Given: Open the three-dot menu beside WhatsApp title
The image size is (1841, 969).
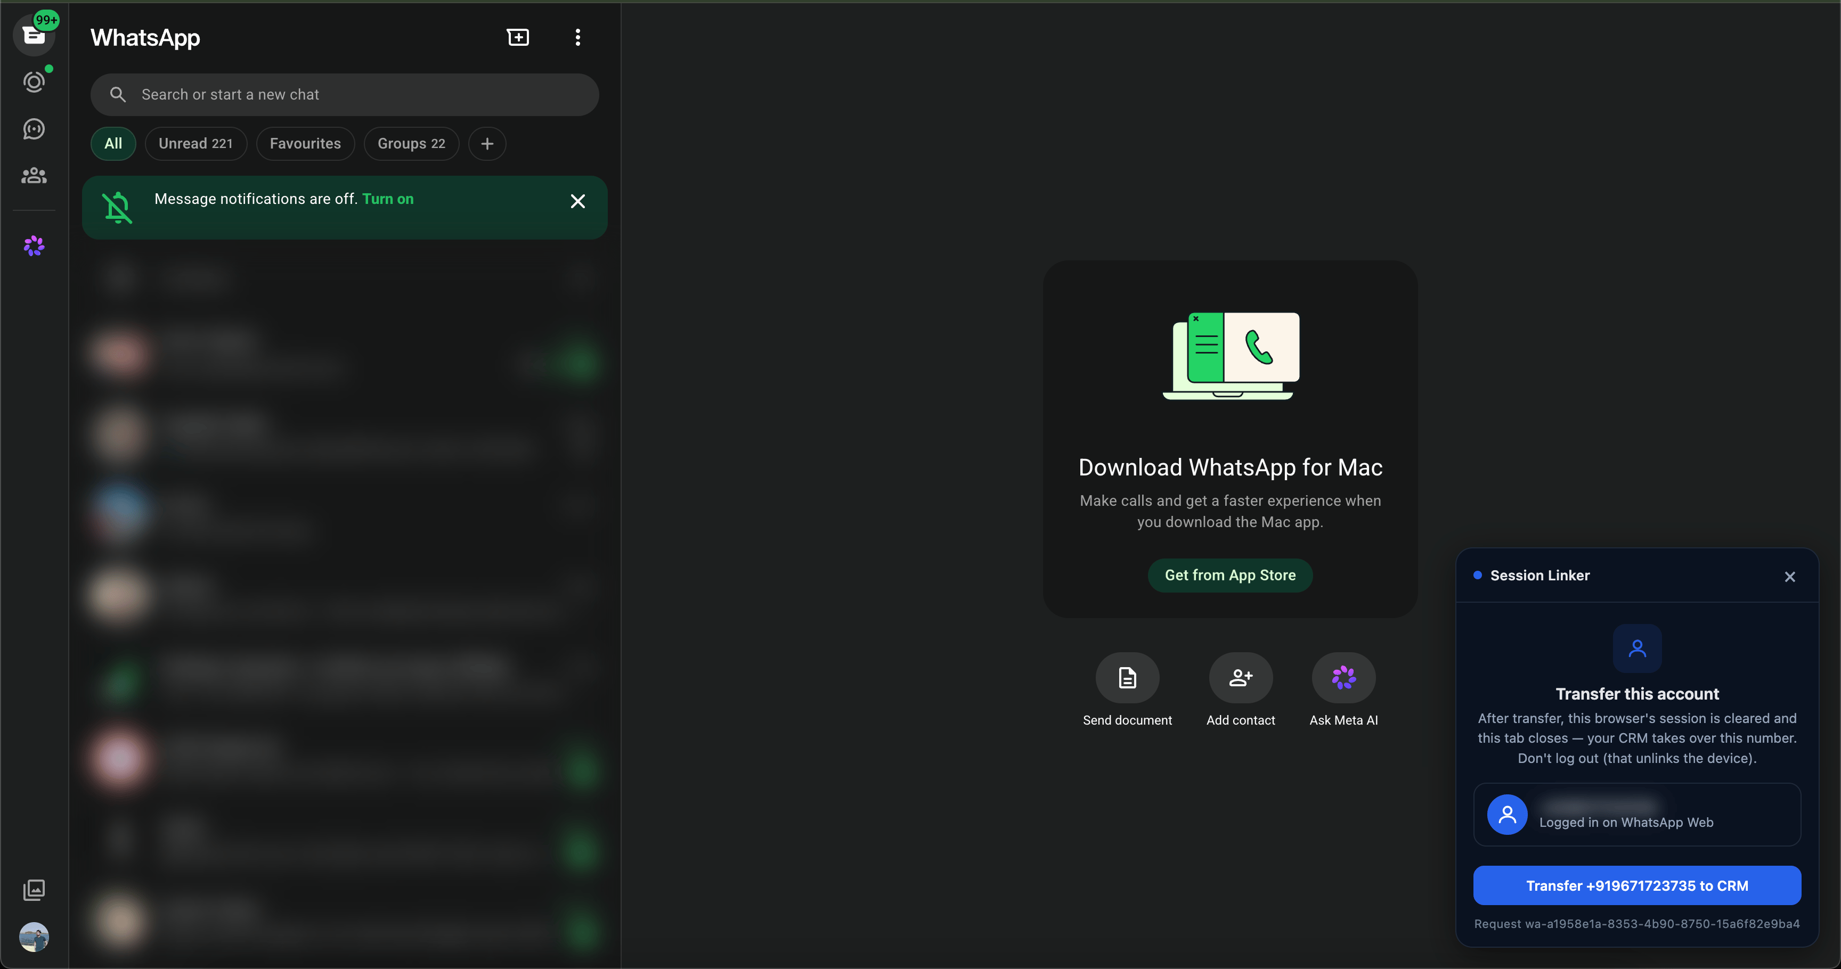Looking at the screenshot, I should pos(577,37).
